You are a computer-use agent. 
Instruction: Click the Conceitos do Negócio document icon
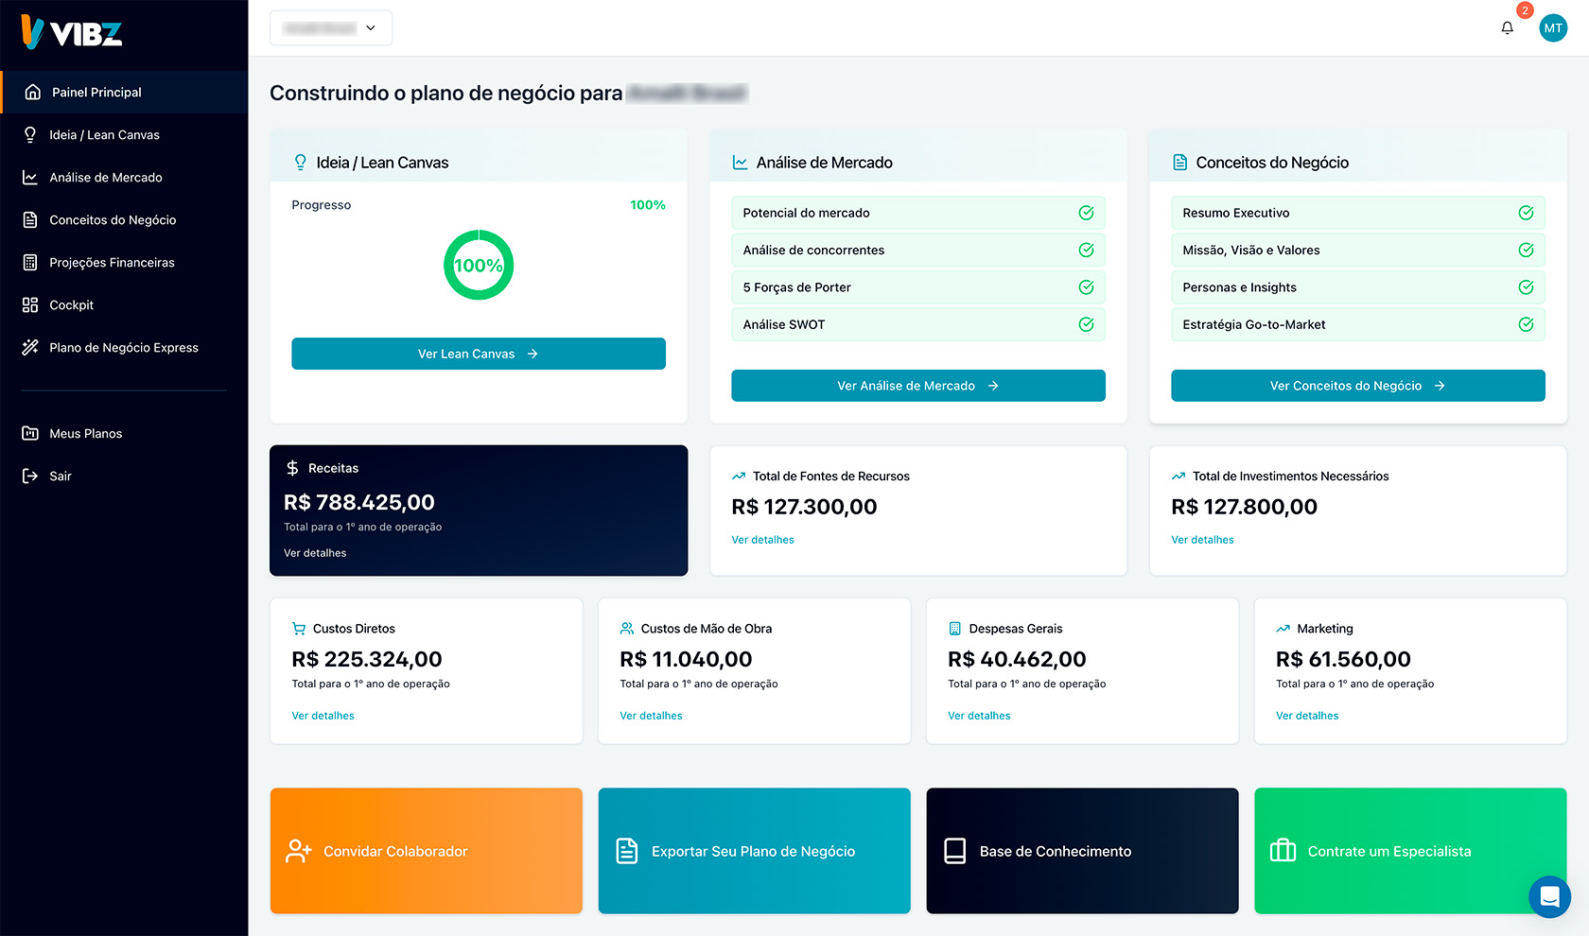click(x=30, y=219)
